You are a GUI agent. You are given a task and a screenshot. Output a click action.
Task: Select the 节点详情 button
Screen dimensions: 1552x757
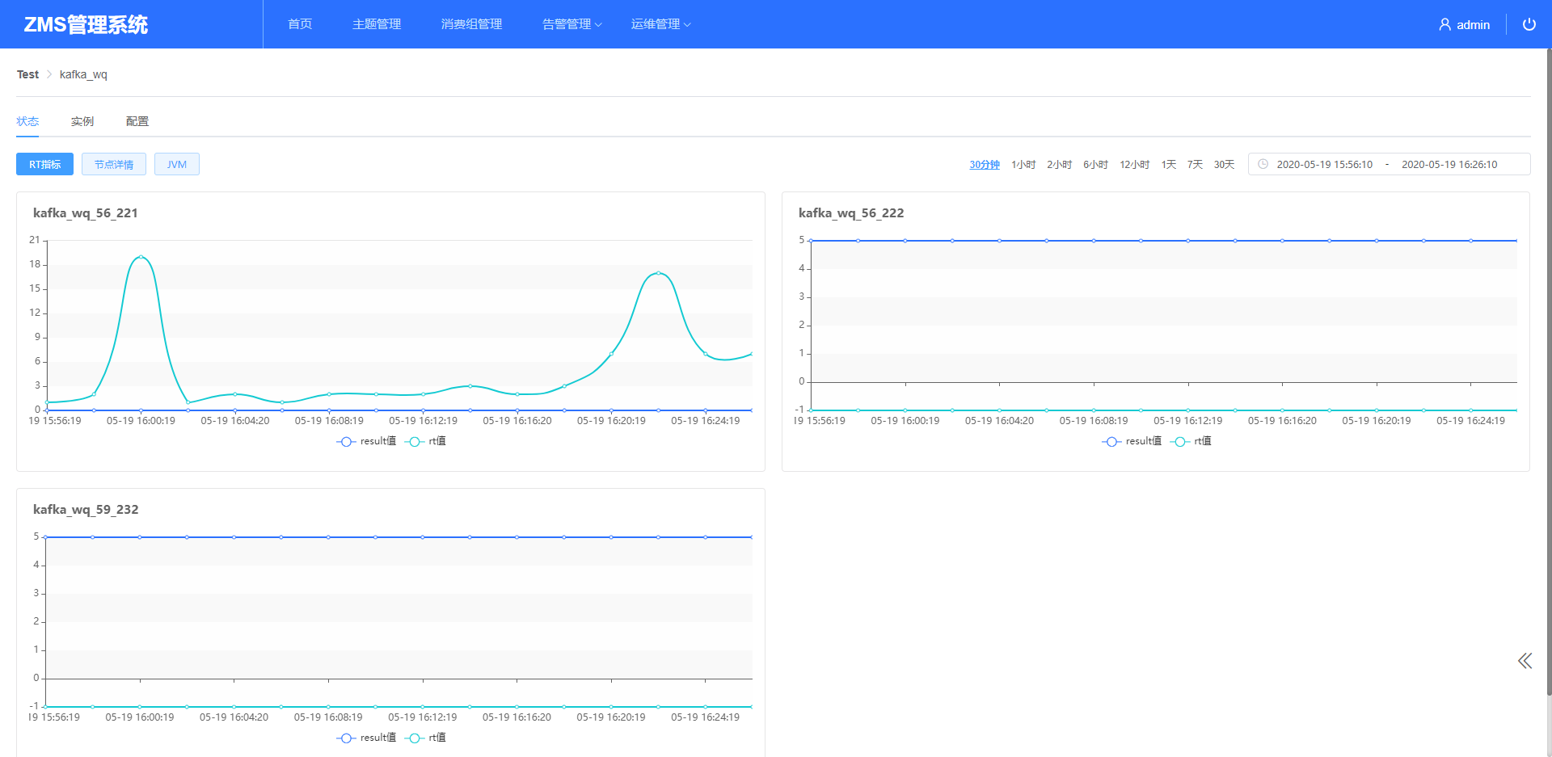click(x=114, y=164)
